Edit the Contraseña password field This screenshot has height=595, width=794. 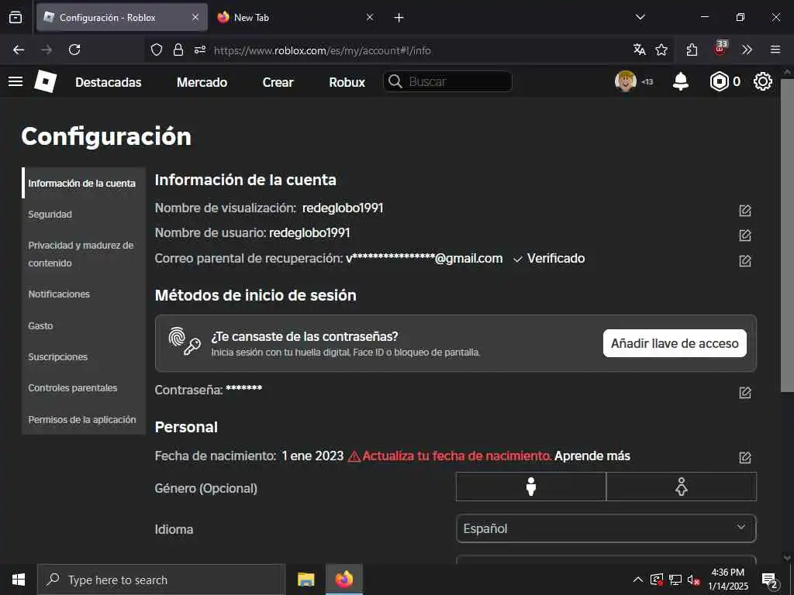point(745,393)
